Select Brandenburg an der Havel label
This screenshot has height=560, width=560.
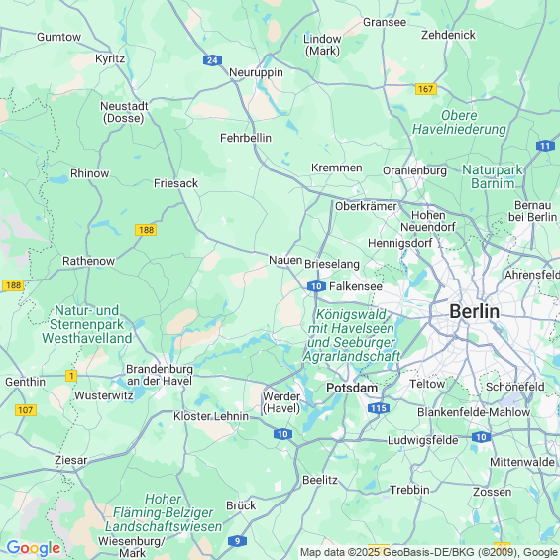coord(160,375)
